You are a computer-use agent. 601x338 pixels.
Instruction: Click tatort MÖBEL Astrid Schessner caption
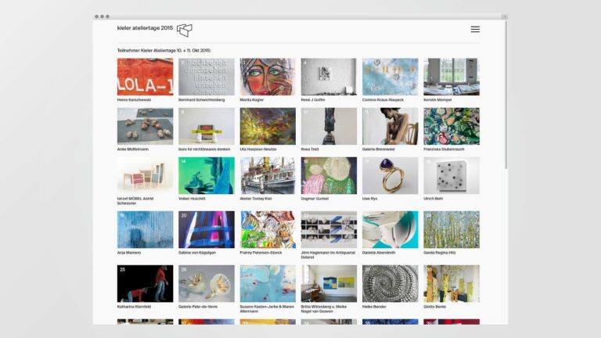tap(135, 201)
